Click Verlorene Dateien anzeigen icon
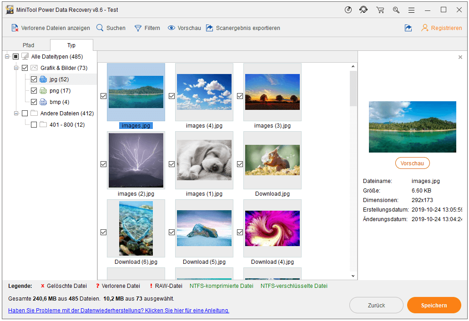This screenshot has height=321, width=469. tap(15, 28)
